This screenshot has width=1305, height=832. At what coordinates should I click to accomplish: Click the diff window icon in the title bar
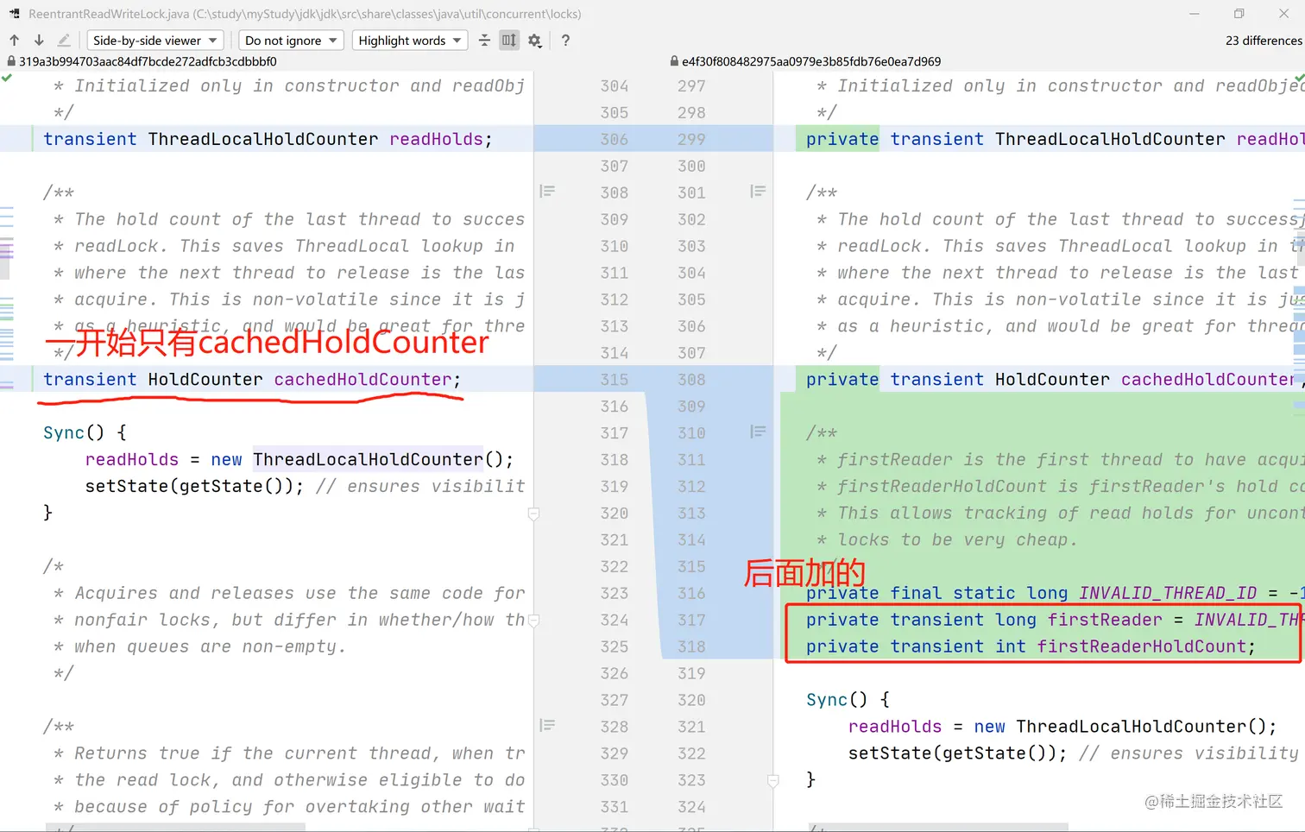click(x=15, y=14)
